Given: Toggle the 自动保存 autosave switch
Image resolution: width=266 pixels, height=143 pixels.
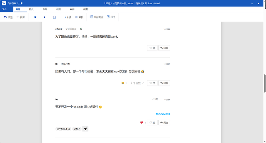Looking at the screenshot, I should [x=20, y=3].
